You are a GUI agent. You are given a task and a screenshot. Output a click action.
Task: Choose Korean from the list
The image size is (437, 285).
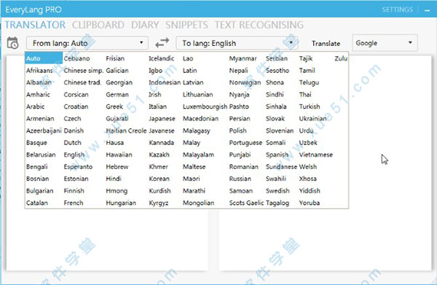point(159,179)
